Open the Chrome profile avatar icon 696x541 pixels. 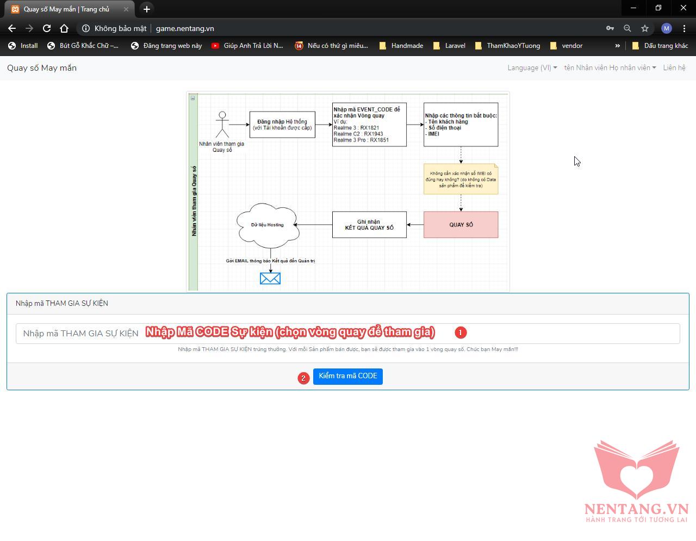click(666, 28)
